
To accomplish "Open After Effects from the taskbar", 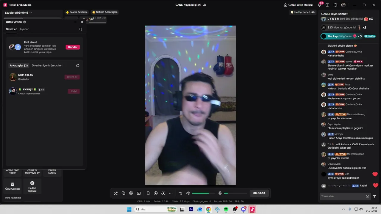I will pos(191,209).
